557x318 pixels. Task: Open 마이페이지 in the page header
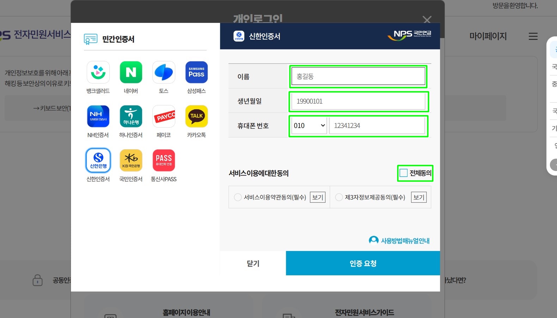[x=488, y=36]
